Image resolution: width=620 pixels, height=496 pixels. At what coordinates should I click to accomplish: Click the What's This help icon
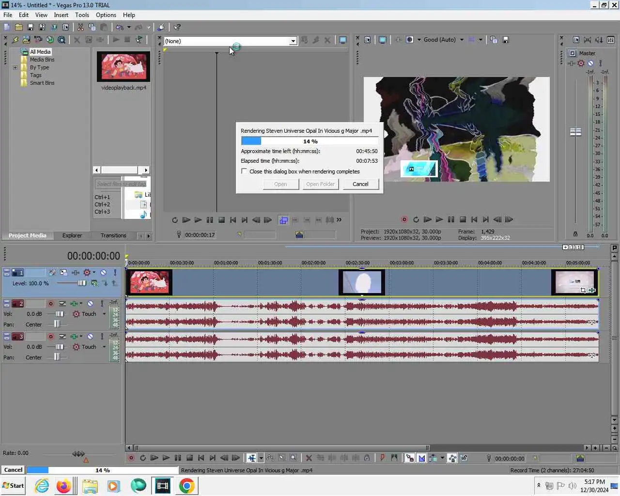coord(177,27)
